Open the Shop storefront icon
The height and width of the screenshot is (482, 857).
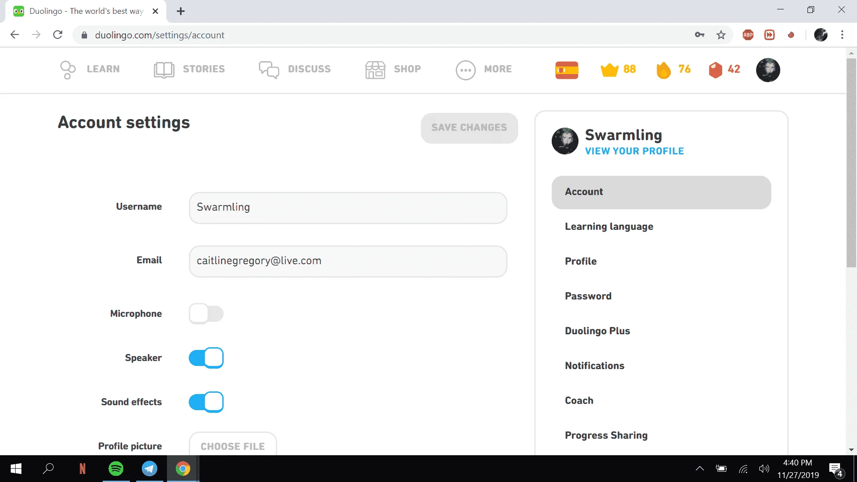[375, 70]
